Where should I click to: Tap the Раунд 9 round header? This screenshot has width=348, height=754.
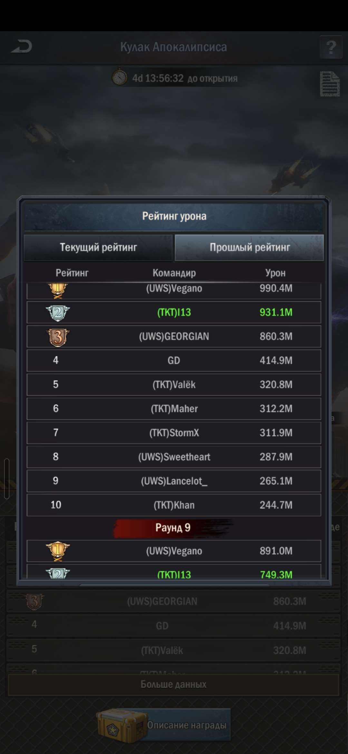click(173, 528)
